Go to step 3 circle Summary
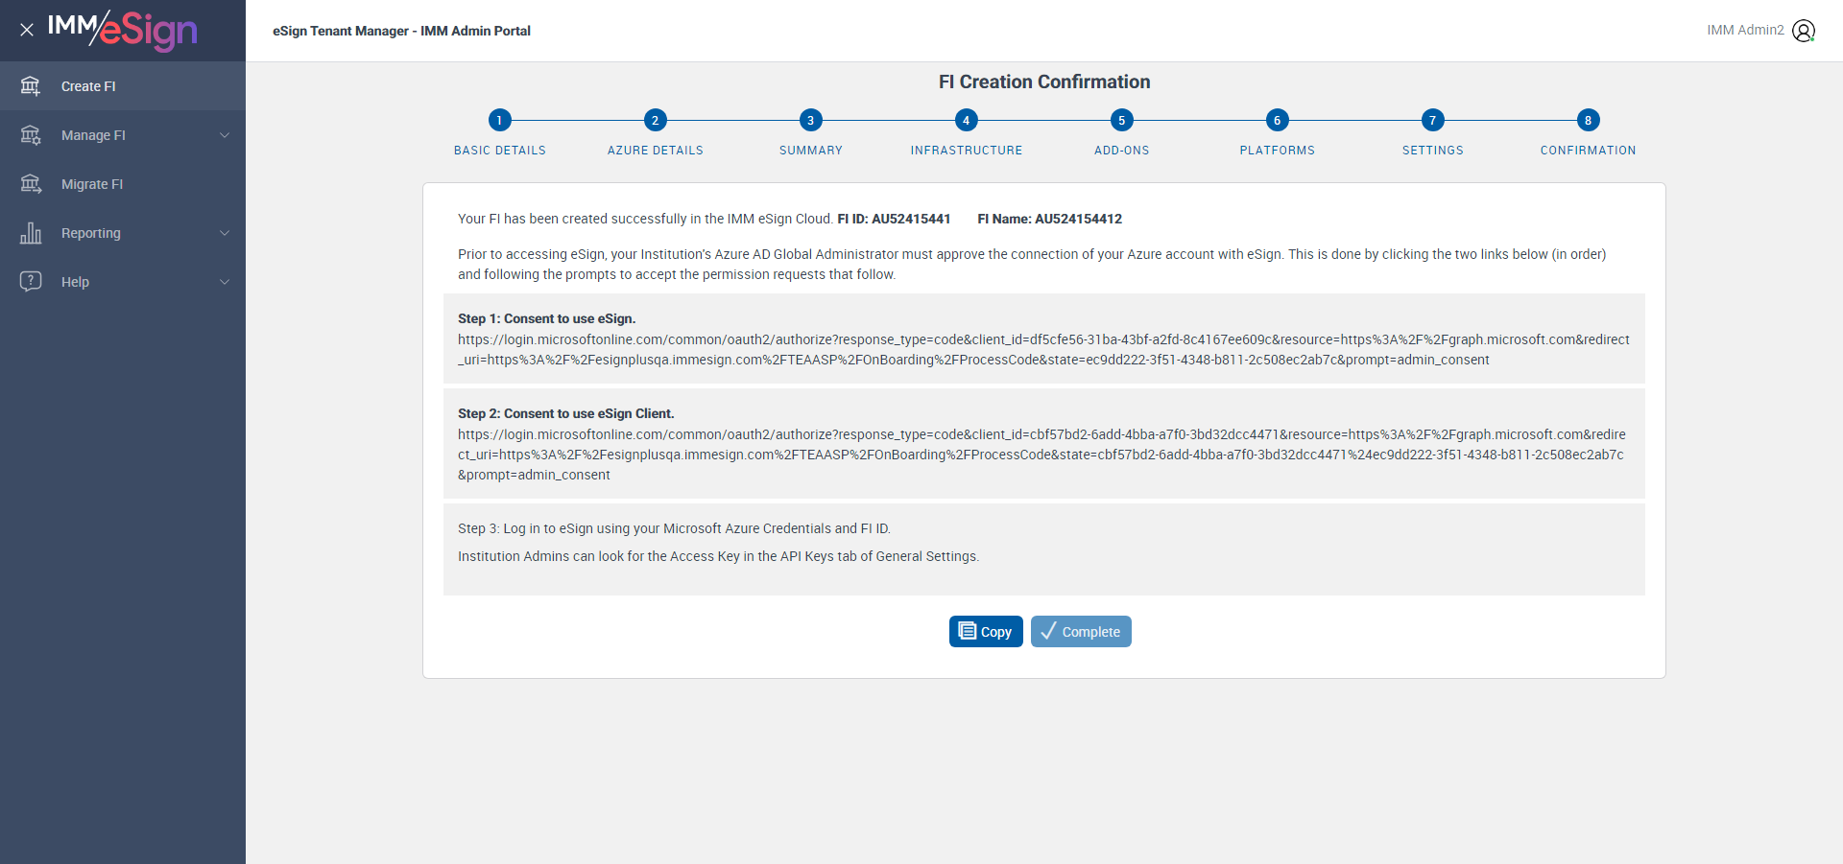Screen dimensions: 1843x864 [810, 120]
